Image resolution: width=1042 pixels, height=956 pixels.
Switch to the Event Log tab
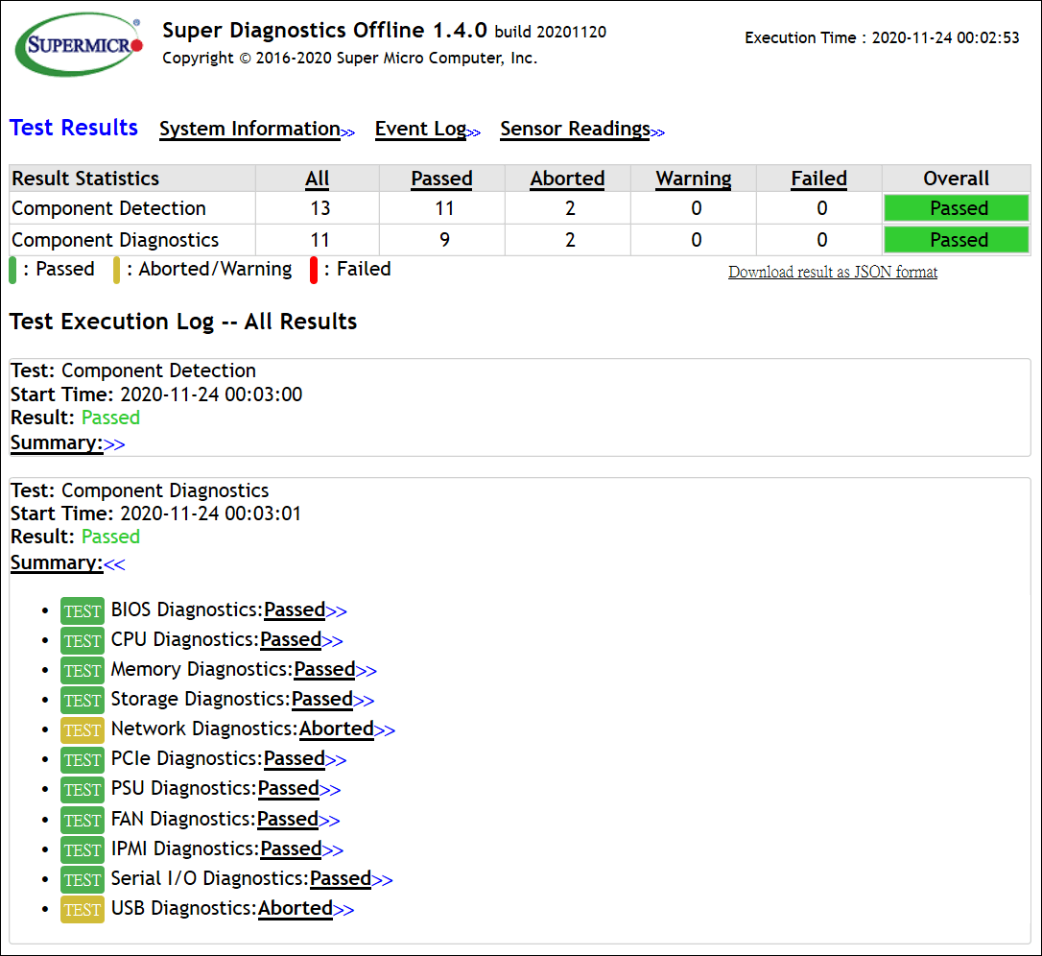pyautogui.click(x=427, y=129)
